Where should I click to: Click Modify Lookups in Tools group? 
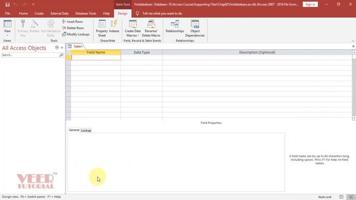coord(76,34)
